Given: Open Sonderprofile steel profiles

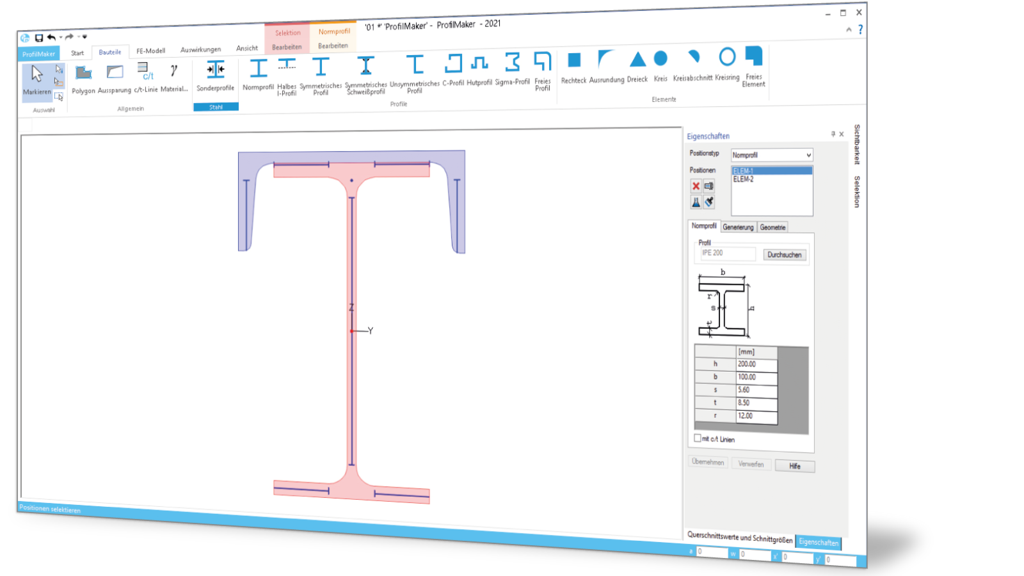Looking at the screenshot, I should pos(216,77).
